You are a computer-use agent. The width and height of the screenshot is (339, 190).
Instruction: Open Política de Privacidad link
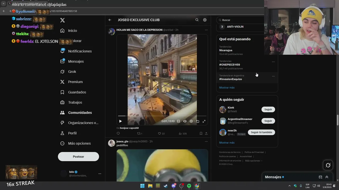[254, 152]
